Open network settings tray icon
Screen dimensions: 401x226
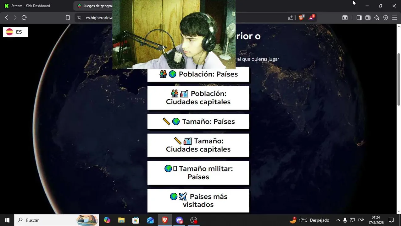tap(353, 220)
